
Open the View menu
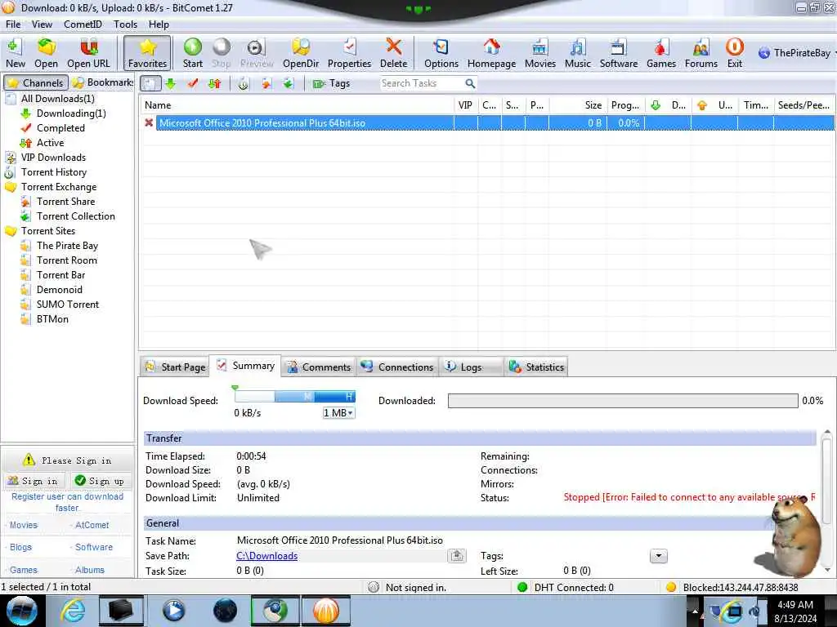(x=42, y=24)
